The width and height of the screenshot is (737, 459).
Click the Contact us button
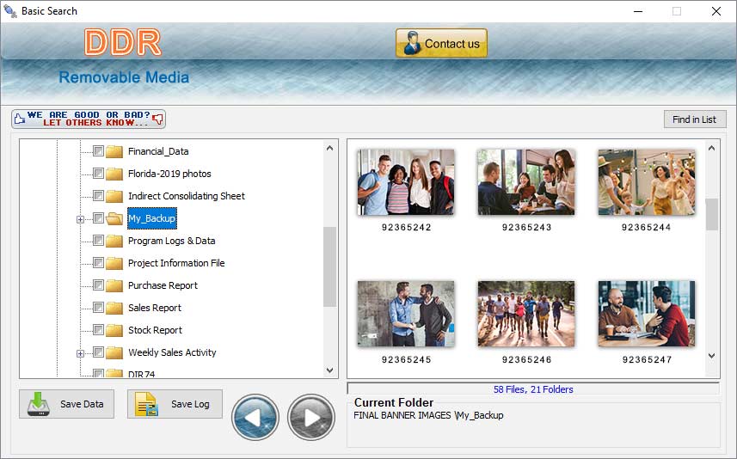pos(441,43)
